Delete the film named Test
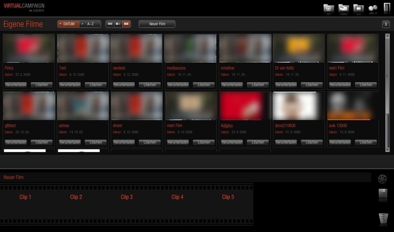394x232 pixels. click(x=96, y=85)
